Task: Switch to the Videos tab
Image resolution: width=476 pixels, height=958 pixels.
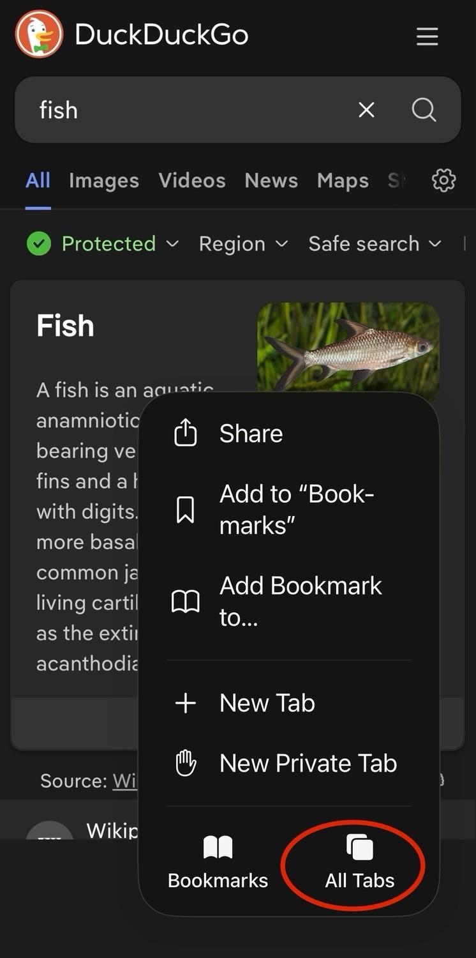Action: point(191,181)
